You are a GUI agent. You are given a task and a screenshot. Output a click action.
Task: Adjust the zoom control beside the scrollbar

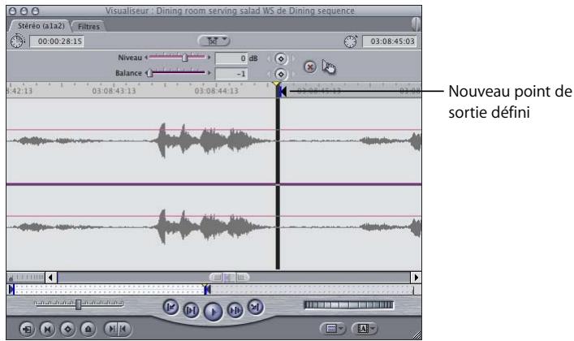26,278
